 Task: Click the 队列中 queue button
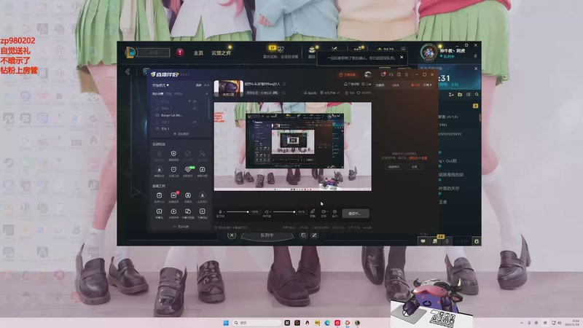click(x=267, y=235)
